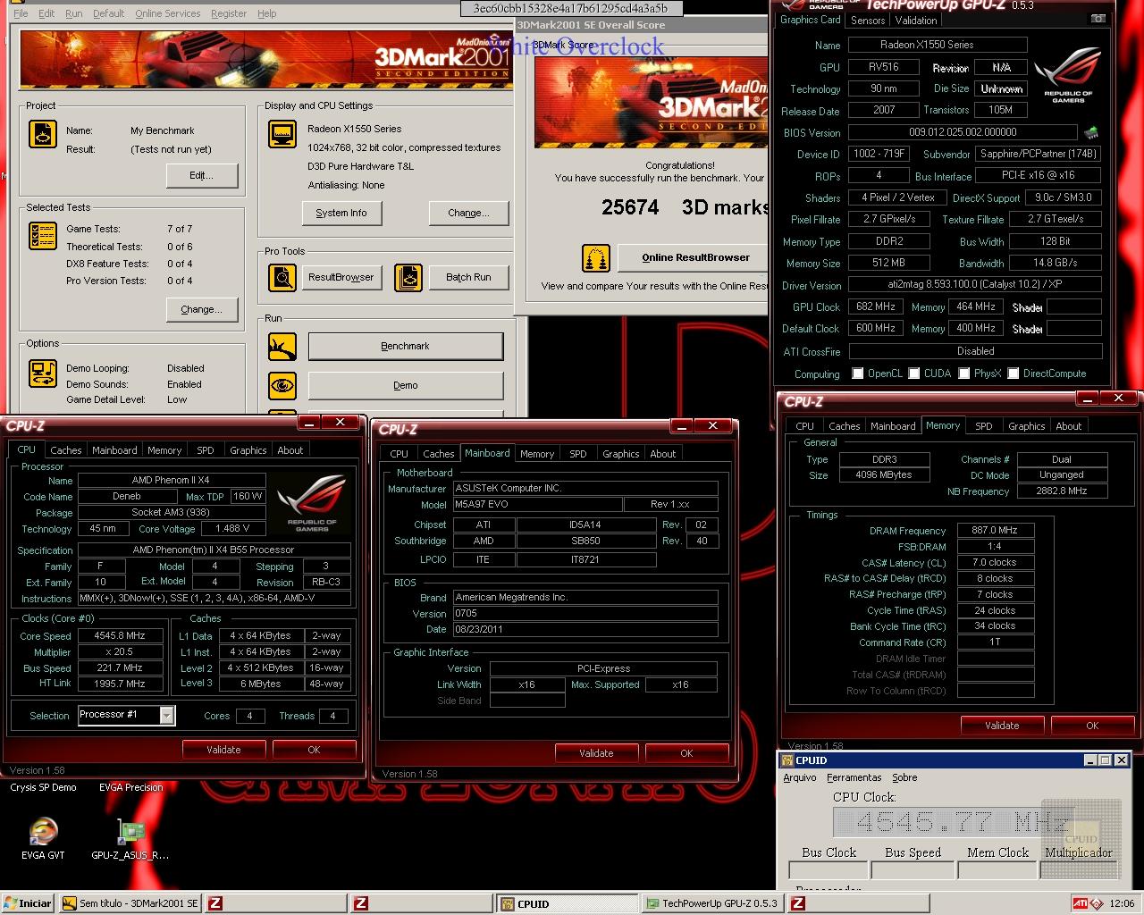Click the Benchmark running figure icon
The height and width of the screenshot is (915, 1144).
[x=282, y=347]
